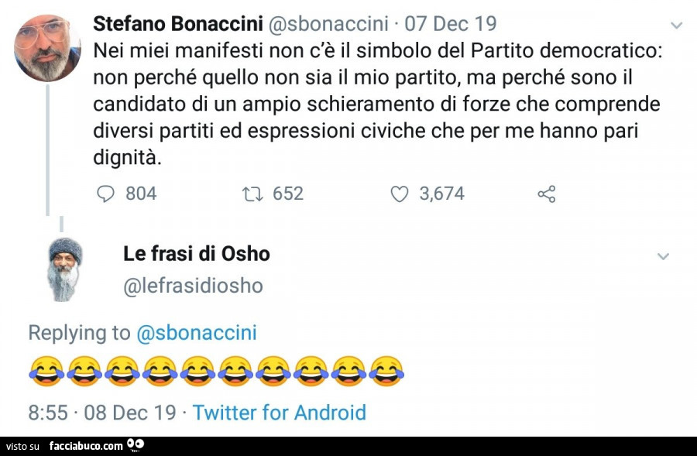Click the 652 retweets count
Viewport: 697px width, 456px height.
pyautogui.click(x=288, y=194)
